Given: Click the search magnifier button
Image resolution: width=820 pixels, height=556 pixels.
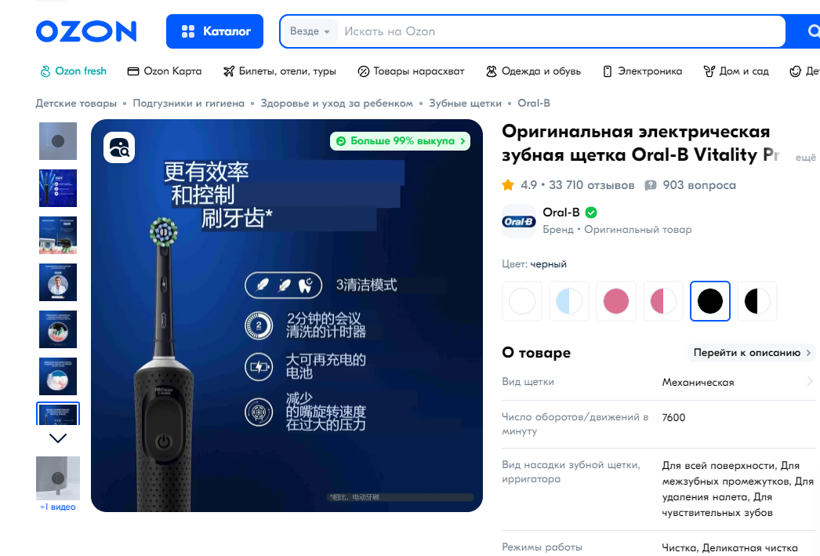Looking at the screenshot, I should point(811,31).
